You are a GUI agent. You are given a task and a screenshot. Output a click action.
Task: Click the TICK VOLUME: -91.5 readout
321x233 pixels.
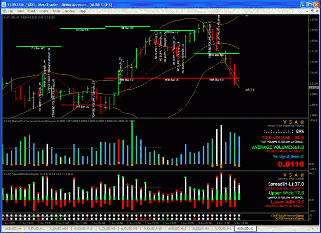tap(282, 138)
